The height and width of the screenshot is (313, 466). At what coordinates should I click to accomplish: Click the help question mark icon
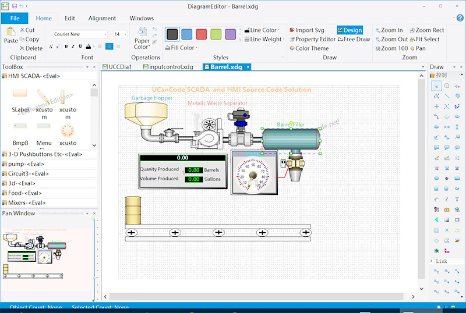coord(460,18)
